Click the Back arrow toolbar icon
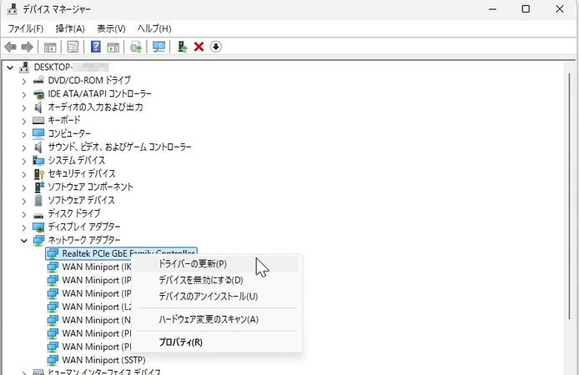 pos(10,47)
